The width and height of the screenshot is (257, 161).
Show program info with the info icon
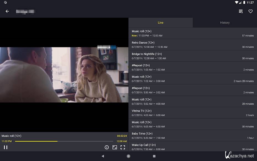click(x=107, y=147)
